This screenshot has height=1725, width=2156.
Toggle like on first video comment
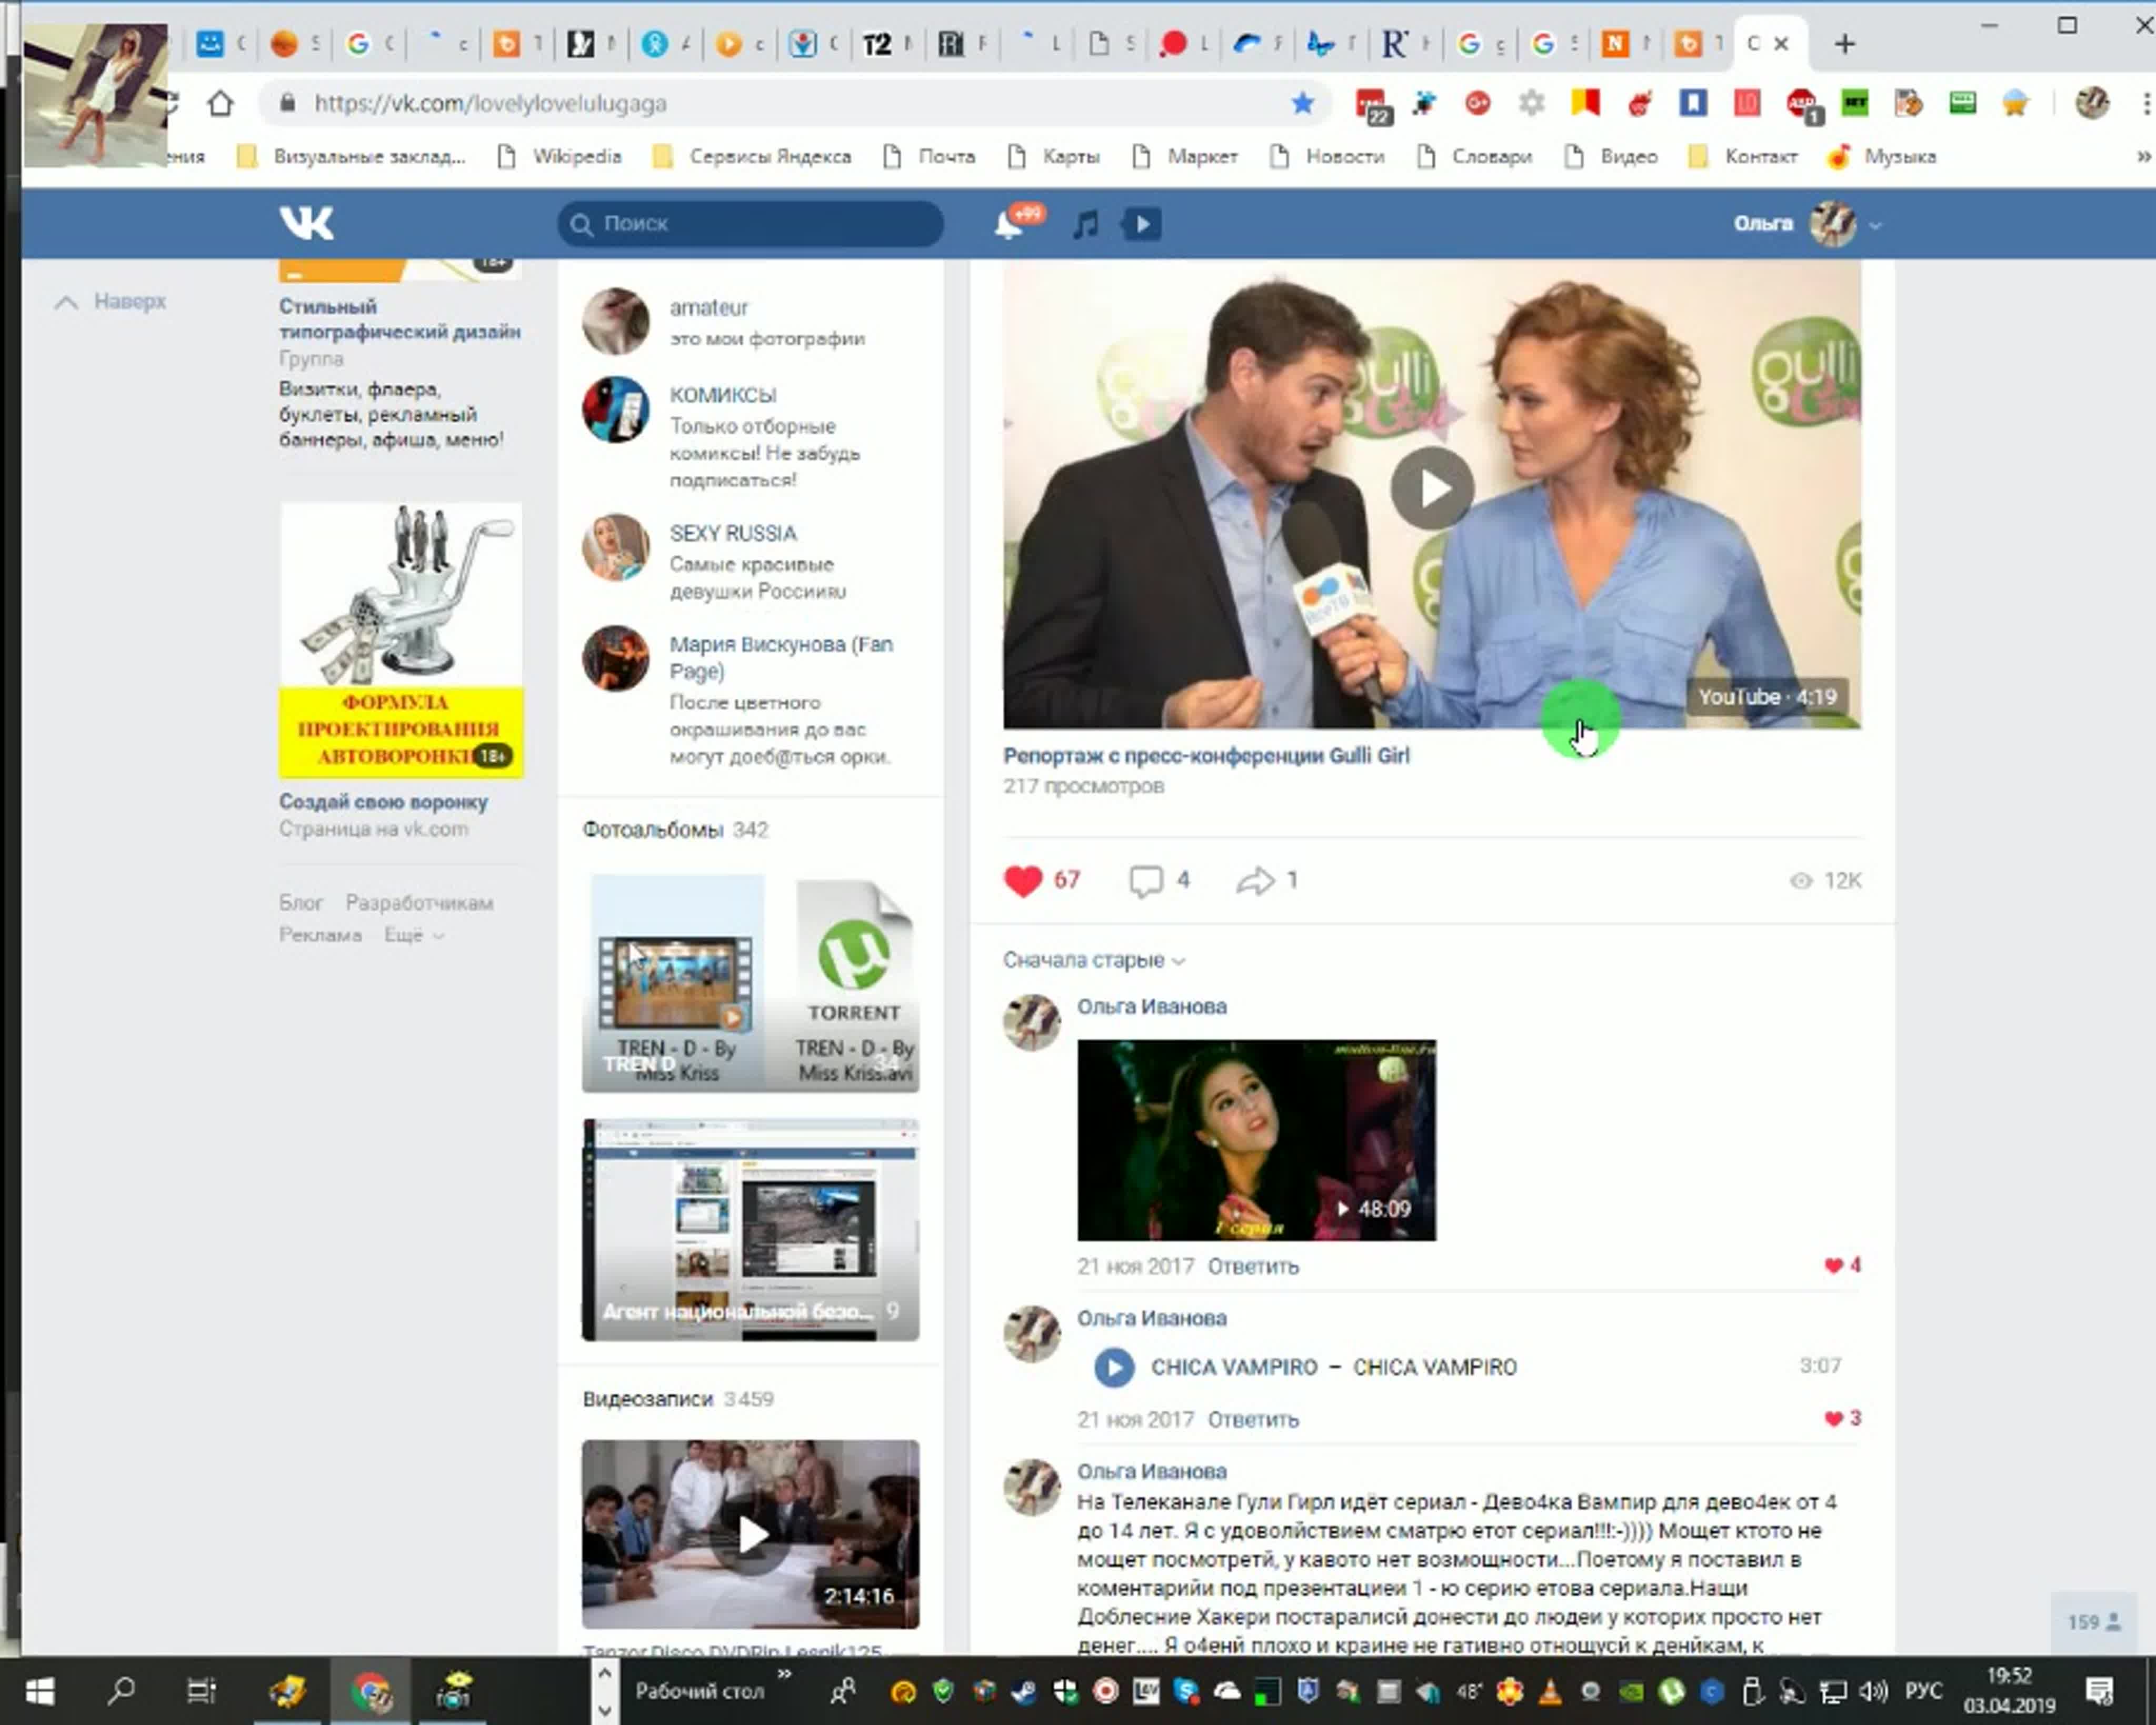pyautogui.click(x=1834, y=1265)
